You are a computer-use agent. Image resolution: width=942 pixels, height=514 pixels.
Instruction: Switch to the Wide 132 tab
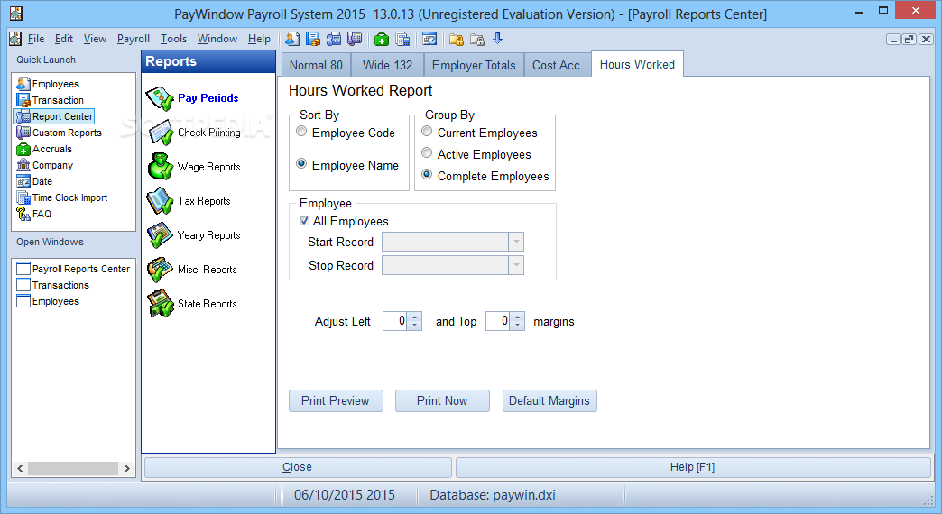point(387,66)
